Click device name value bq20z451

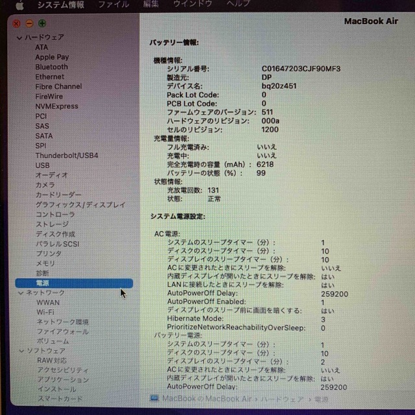[279, 86]
